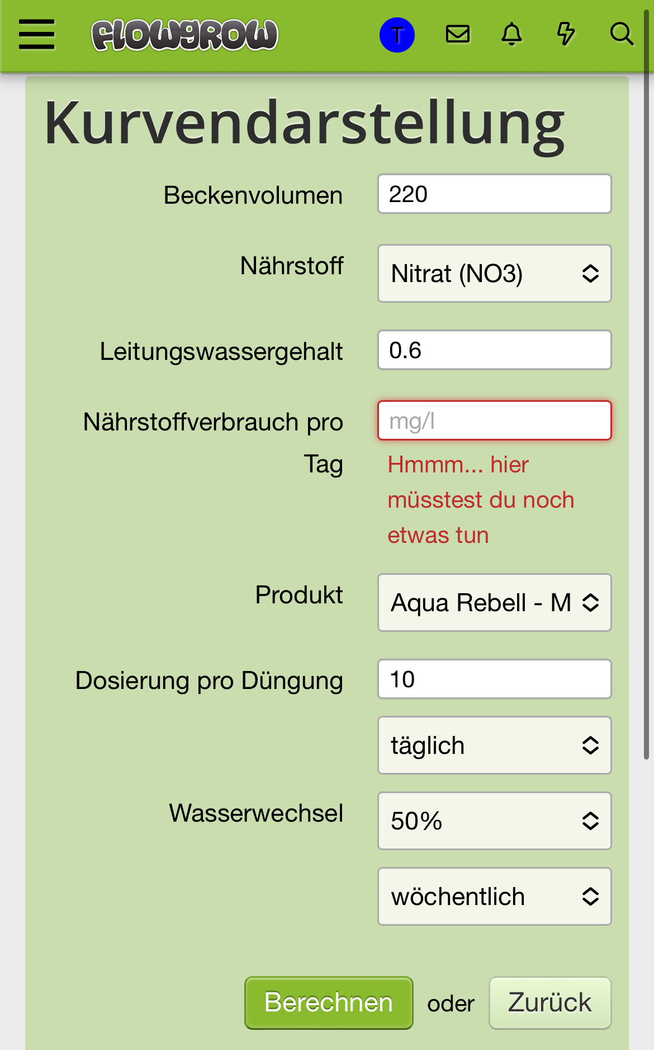
Task: Open the blue T user avatar
Action: tap(397, 35)
